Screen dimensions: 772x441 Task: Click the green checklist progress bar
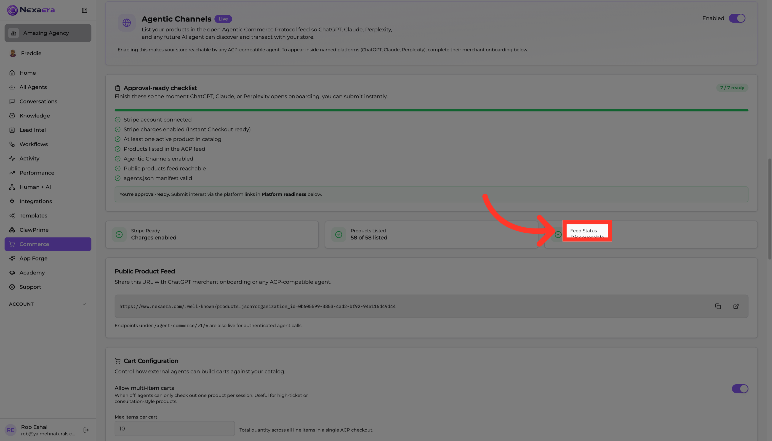(431, 110)
